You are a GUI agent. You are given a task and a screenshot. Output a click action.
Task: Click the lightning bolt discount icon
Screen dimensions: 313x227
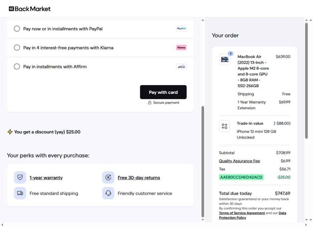click(10, 132)
